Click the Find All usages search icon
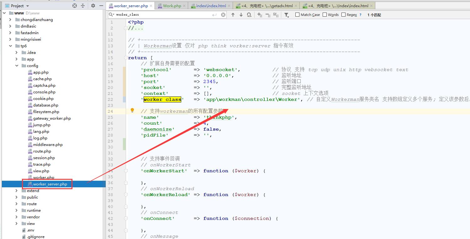 249,15
